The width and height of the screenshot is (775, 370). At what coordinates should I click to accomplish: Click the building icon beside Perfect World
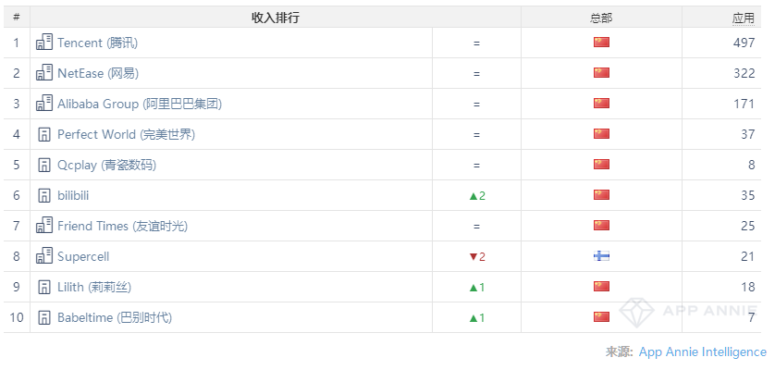pyautogui.click(x=44, y=134)
